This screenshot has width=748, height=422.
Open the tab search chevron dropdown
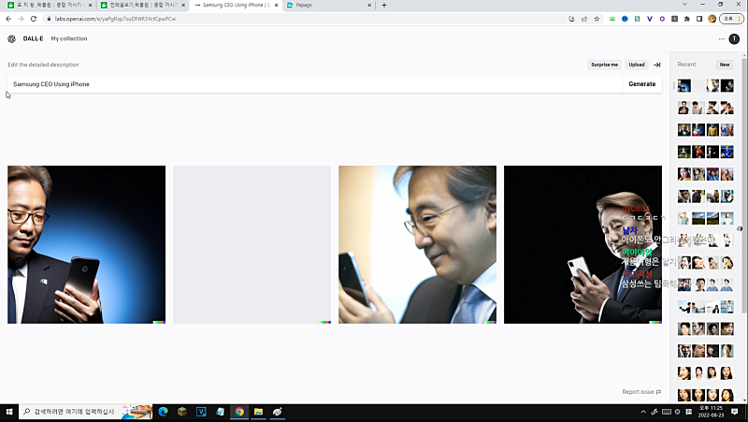684,5
